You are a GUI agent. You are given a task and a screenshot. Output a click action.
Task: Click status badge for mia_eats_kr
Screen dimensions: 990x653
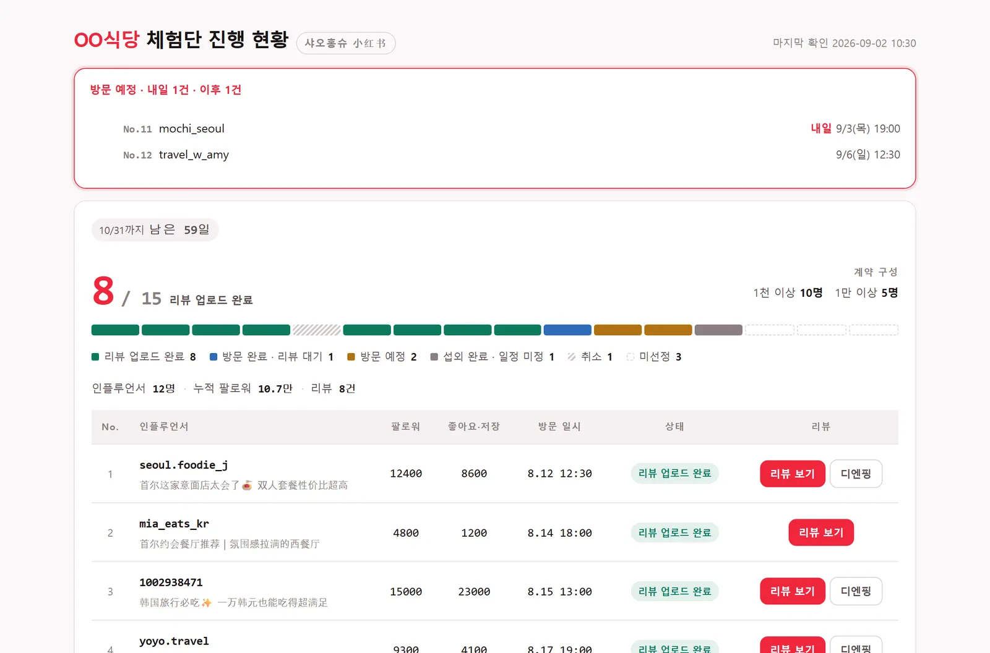tap(674, 532)
